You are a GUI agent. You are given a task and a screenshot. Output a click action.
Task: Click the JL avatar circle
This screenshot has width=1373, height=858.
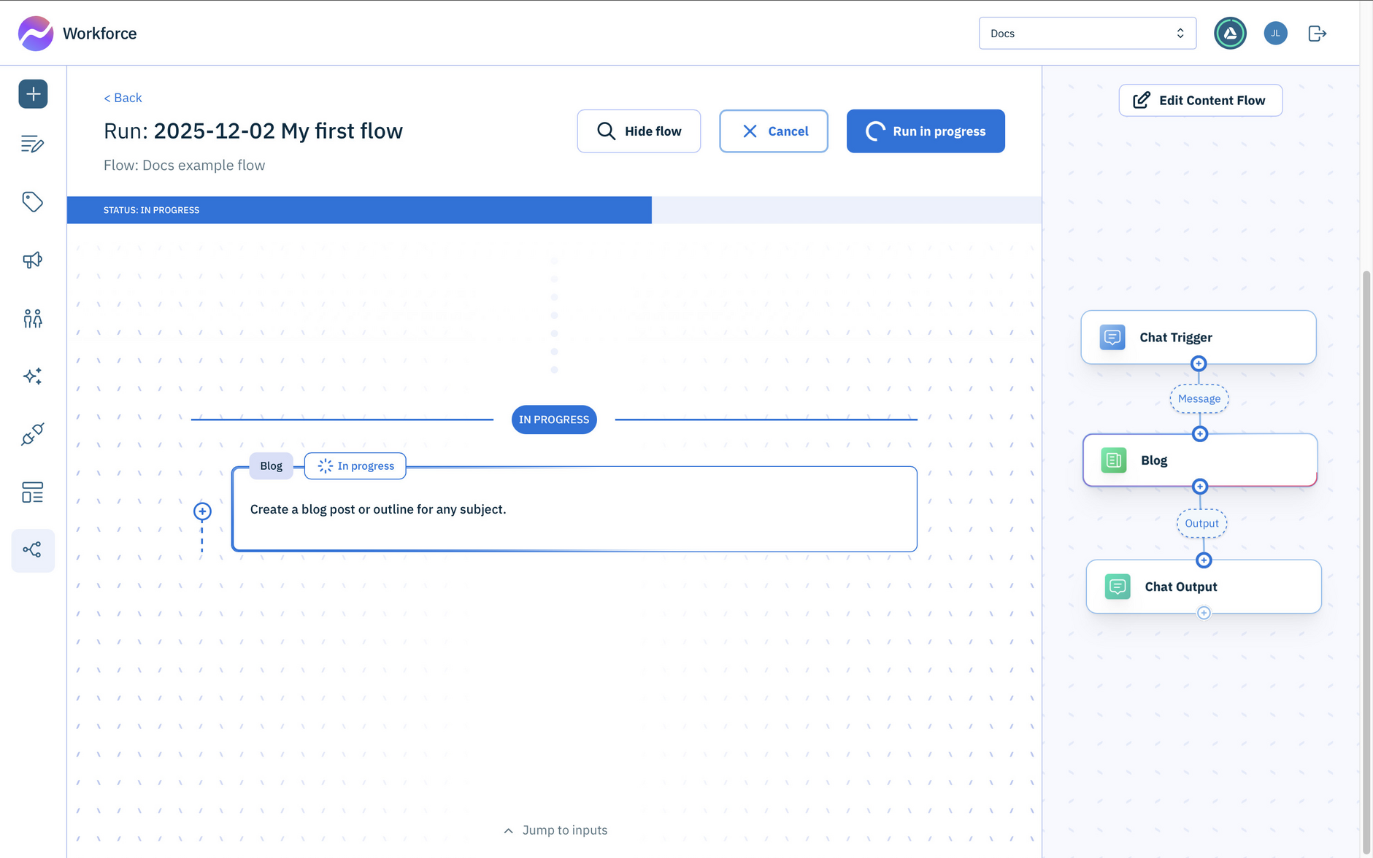pyautogui.click(x=1275, y=33)
